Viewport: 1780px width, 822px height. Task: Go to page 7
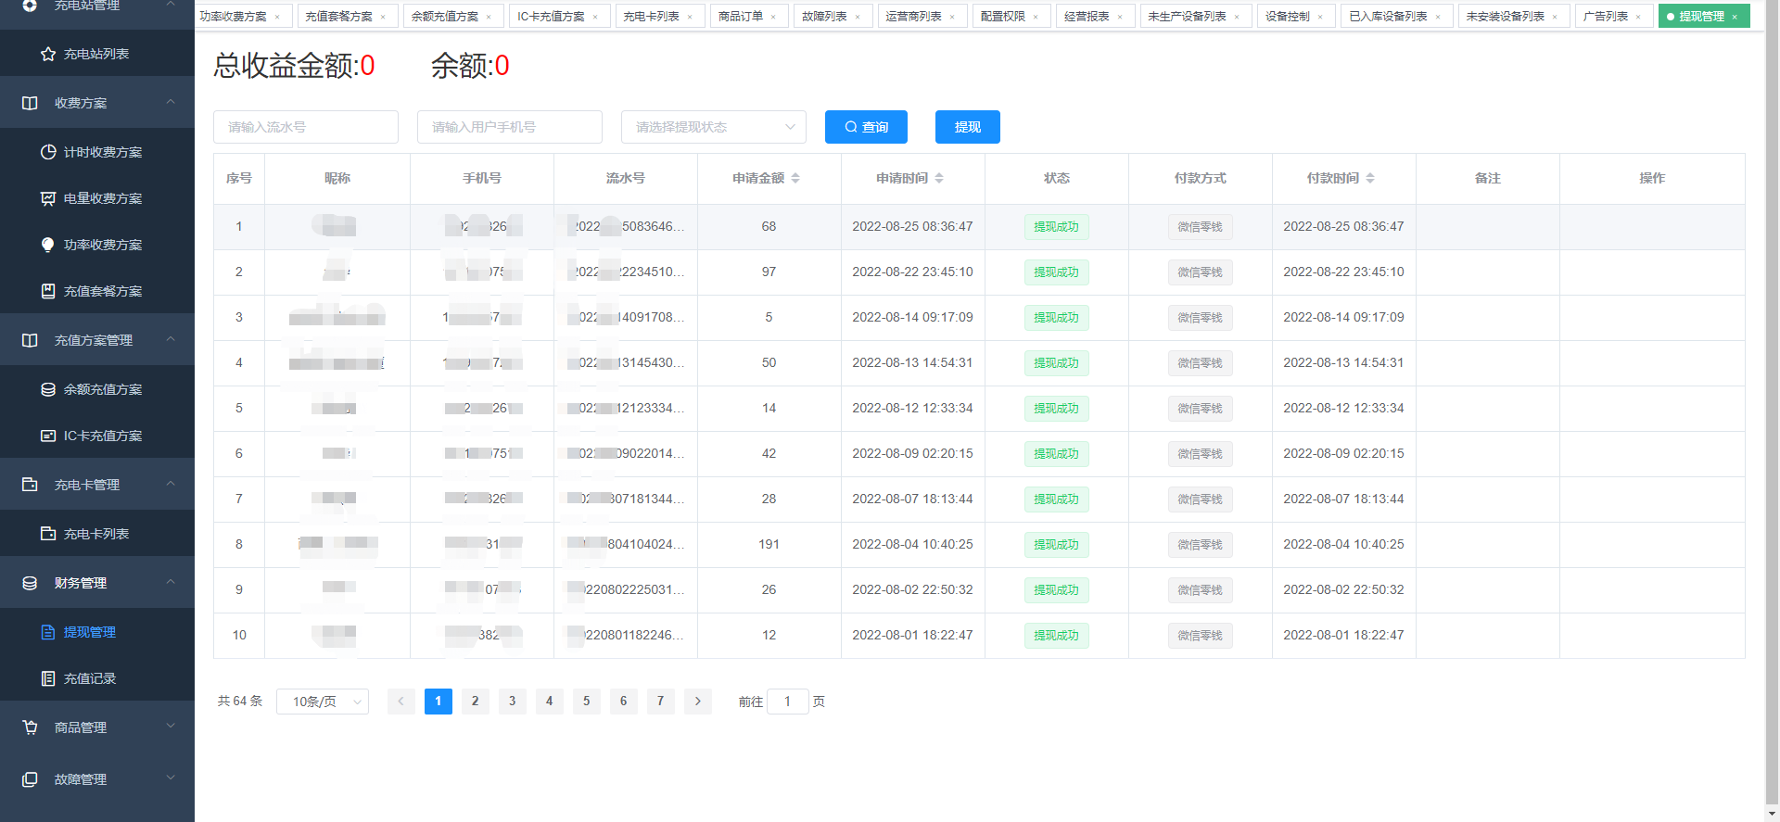pyautogui.click(x=661, y=702)
